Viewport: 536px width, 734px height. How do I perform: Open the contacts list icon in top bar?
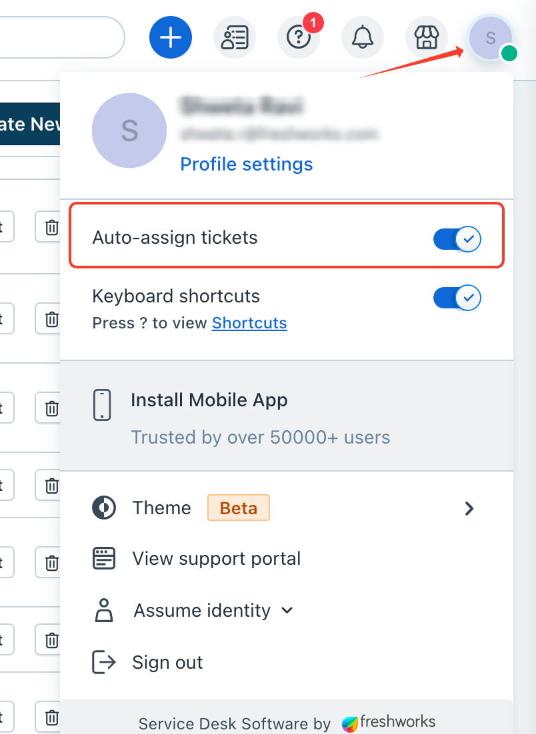pyautogui.click(x=234, y=37)
